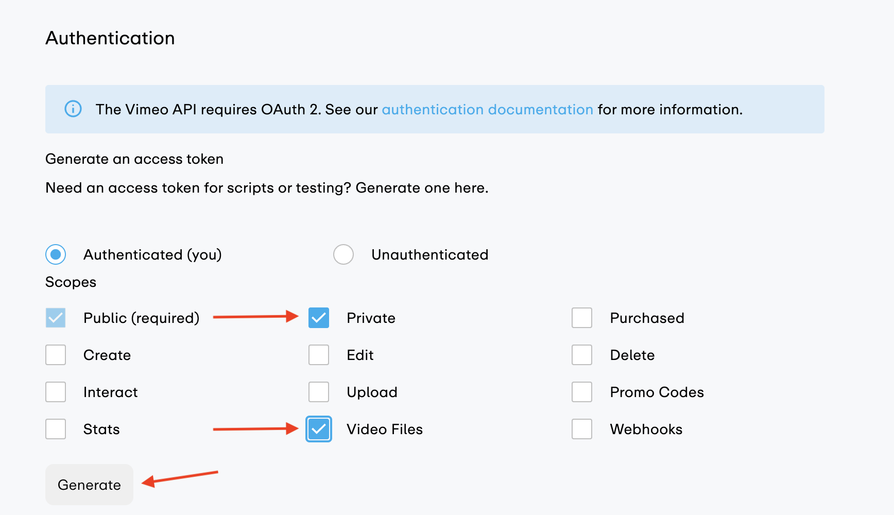Click the Public (required) scope checkbox
This screenshot has height=515, width=894.
coord(56,318)
